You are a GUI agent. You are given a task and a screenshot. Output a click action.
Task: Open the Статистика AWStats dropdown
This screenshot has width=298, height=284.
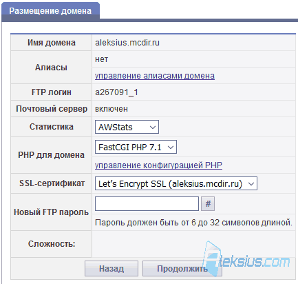pyautogui.click(x=127, y=127)
